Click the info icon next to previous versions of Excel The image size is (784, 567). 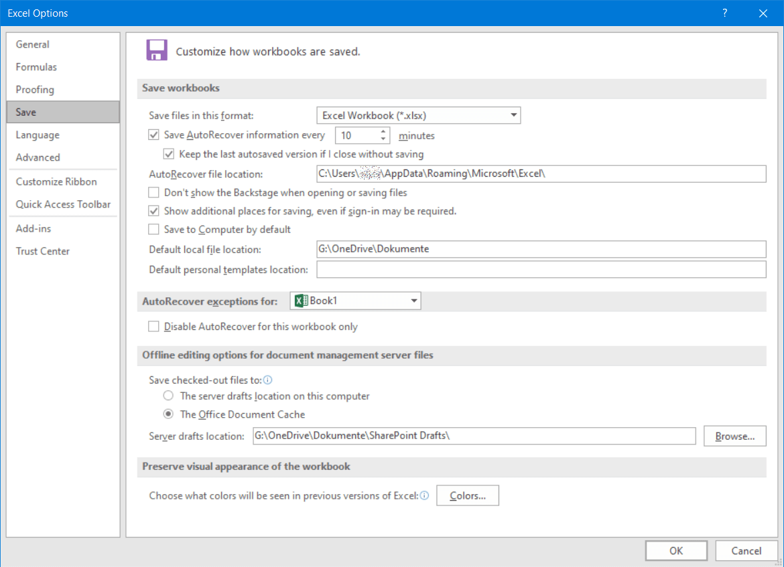pos(425,495)
